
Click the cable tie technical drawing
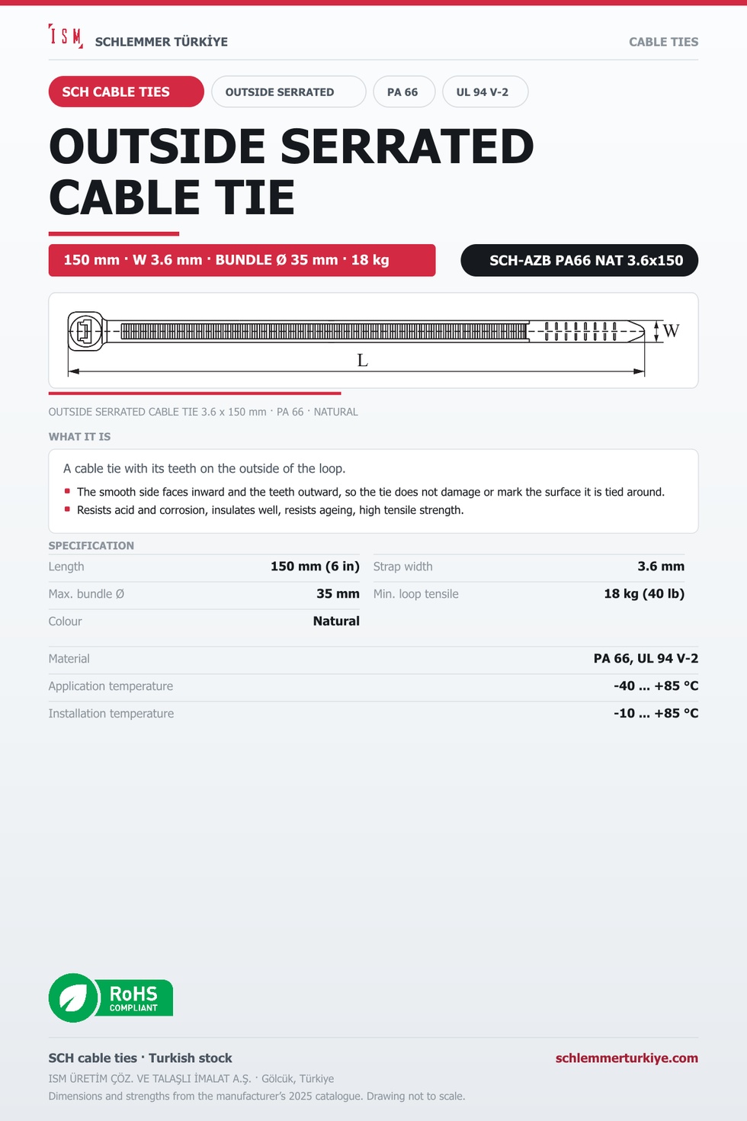[x=373, y=341]
